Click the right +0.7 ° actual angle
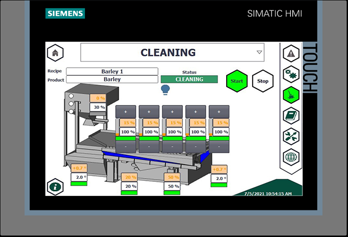The height and width of the screenshot is (237, 348). [x=219, y=169]
